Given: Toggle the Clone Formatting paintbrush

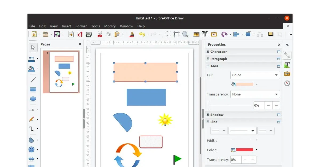Looking at the screenshot, I should tap(131, 34).
